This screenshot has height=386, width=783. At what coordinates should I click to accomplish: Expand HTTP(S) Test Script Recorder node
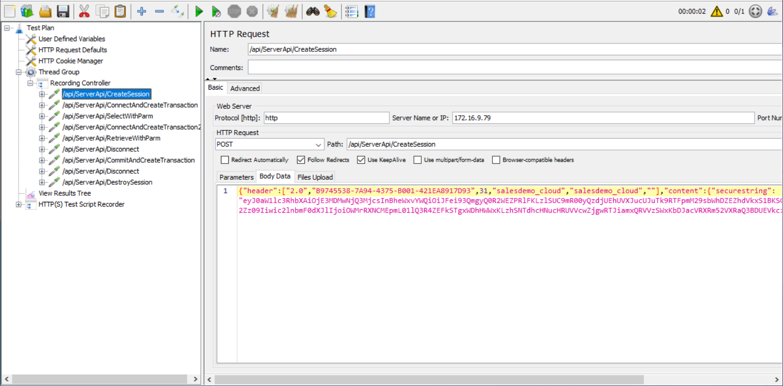[19, 204]
